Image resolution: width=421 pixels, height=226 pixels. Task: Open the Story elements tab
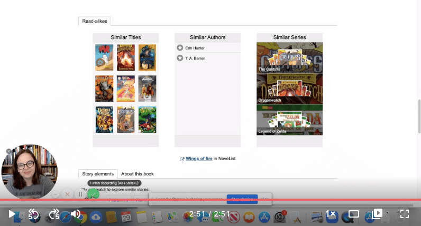point(98,174)
